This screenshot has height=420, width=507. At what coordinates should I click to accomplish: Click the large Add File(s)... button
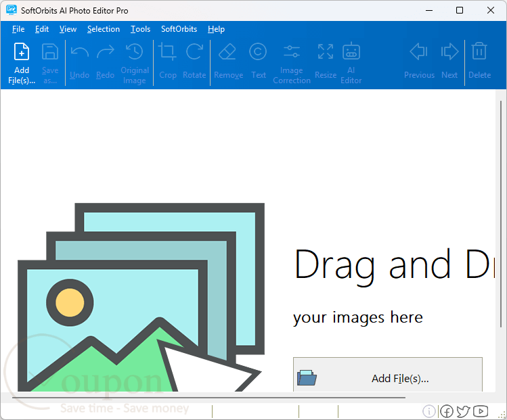point(388,375)
